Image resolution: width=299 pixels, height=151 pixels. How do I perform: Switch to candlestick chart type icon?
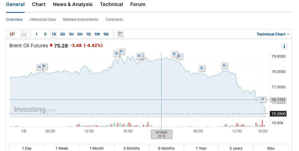point(12,34)
